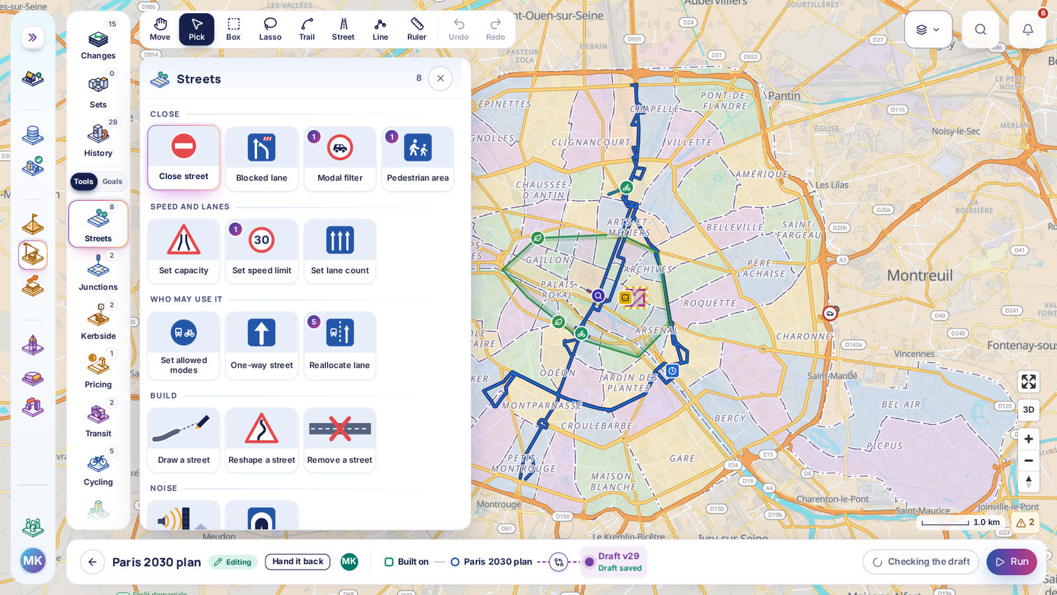
Task: Choose the Remove a street tool
Action: [340, 440]
